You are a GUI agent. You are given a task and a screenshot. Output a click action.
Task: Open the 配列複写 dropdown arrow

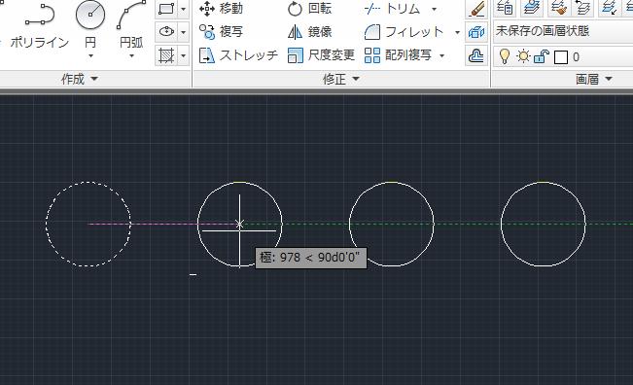[441, 55]
